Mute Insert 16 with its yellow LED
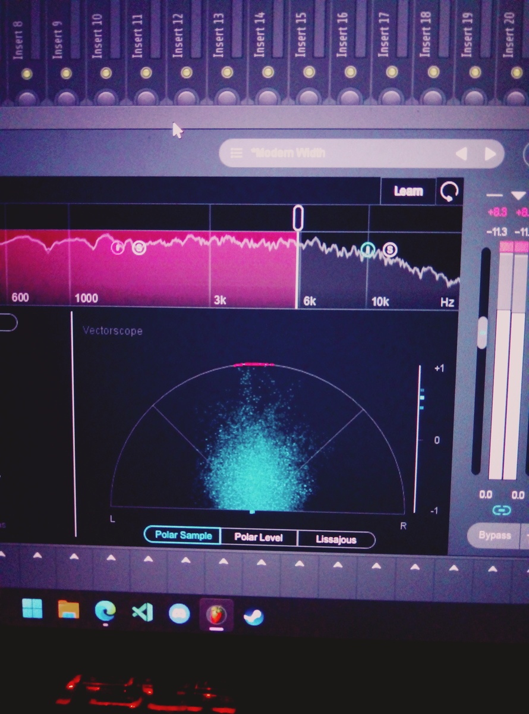Image resolution: width=529 pixels, height=714 pixels. (350, 72)
